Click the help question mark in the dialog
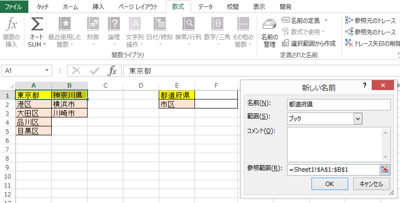400x203 pixels. (365, 86)
